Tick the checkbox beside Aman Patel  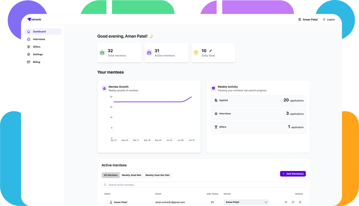click(x=106, y=202)
